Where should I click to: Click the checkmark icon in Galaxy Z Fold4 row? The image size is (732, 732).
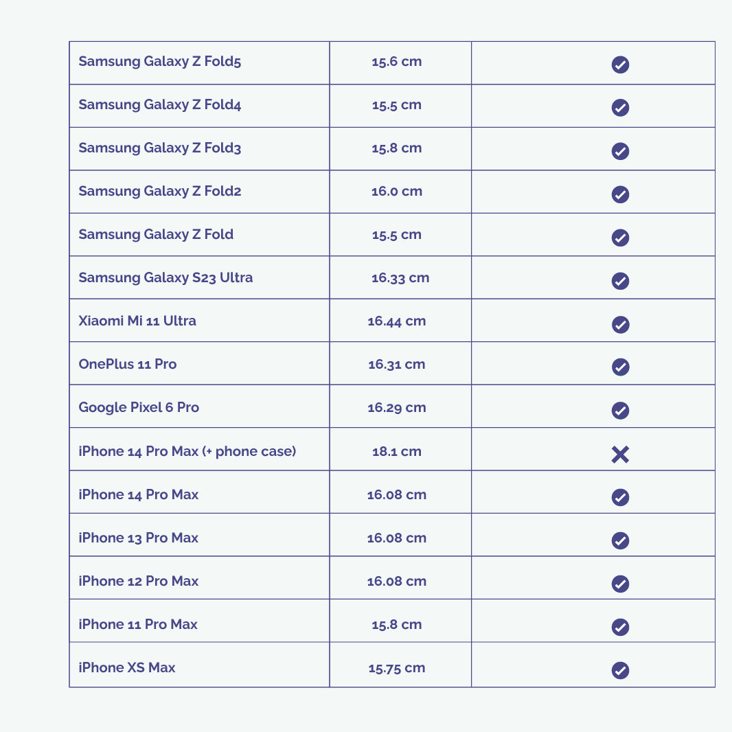tap(620, 108)
